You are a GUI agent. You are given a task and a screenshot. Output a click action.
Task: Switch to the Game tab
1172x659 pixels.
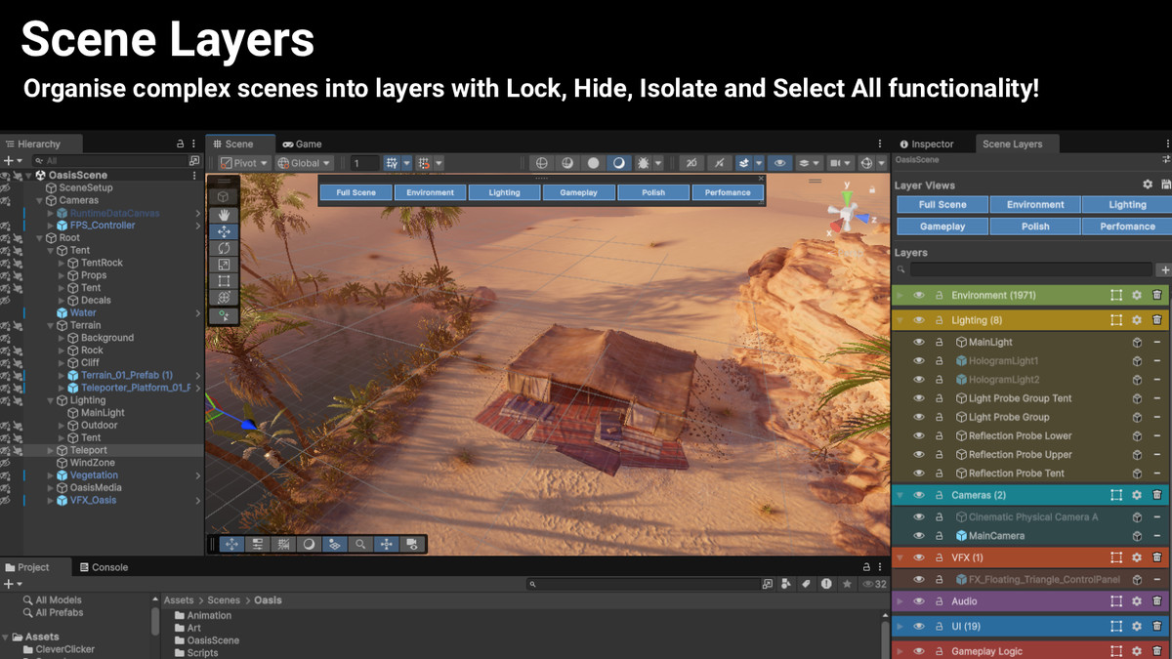(x=303, y=144)
